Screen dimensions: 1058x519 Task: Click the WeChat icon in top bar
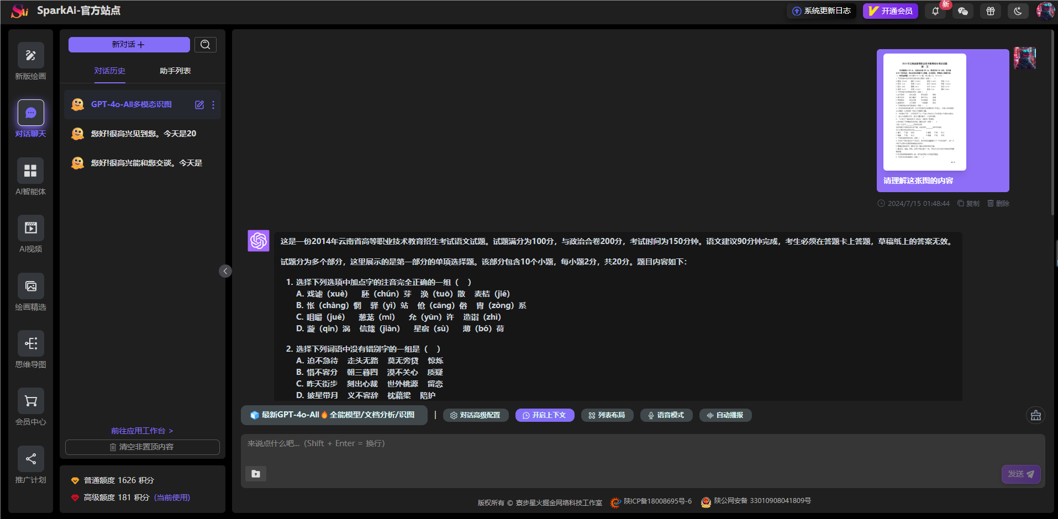963,11
